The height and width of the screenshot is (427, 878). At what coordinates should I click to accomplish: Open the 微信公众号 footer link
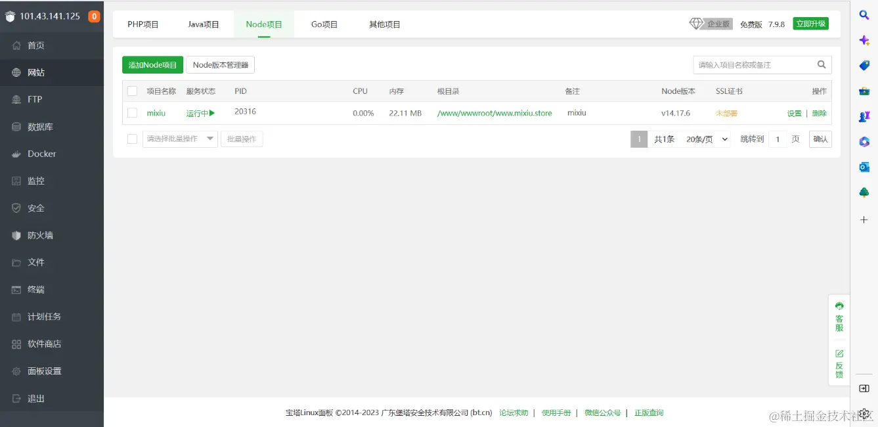pyautogui.click(x=603, y=413)
